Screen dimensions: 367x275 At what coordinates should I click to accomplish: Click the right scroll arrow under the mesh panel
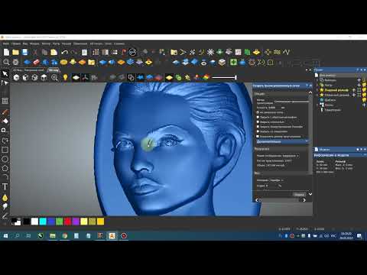304,200
